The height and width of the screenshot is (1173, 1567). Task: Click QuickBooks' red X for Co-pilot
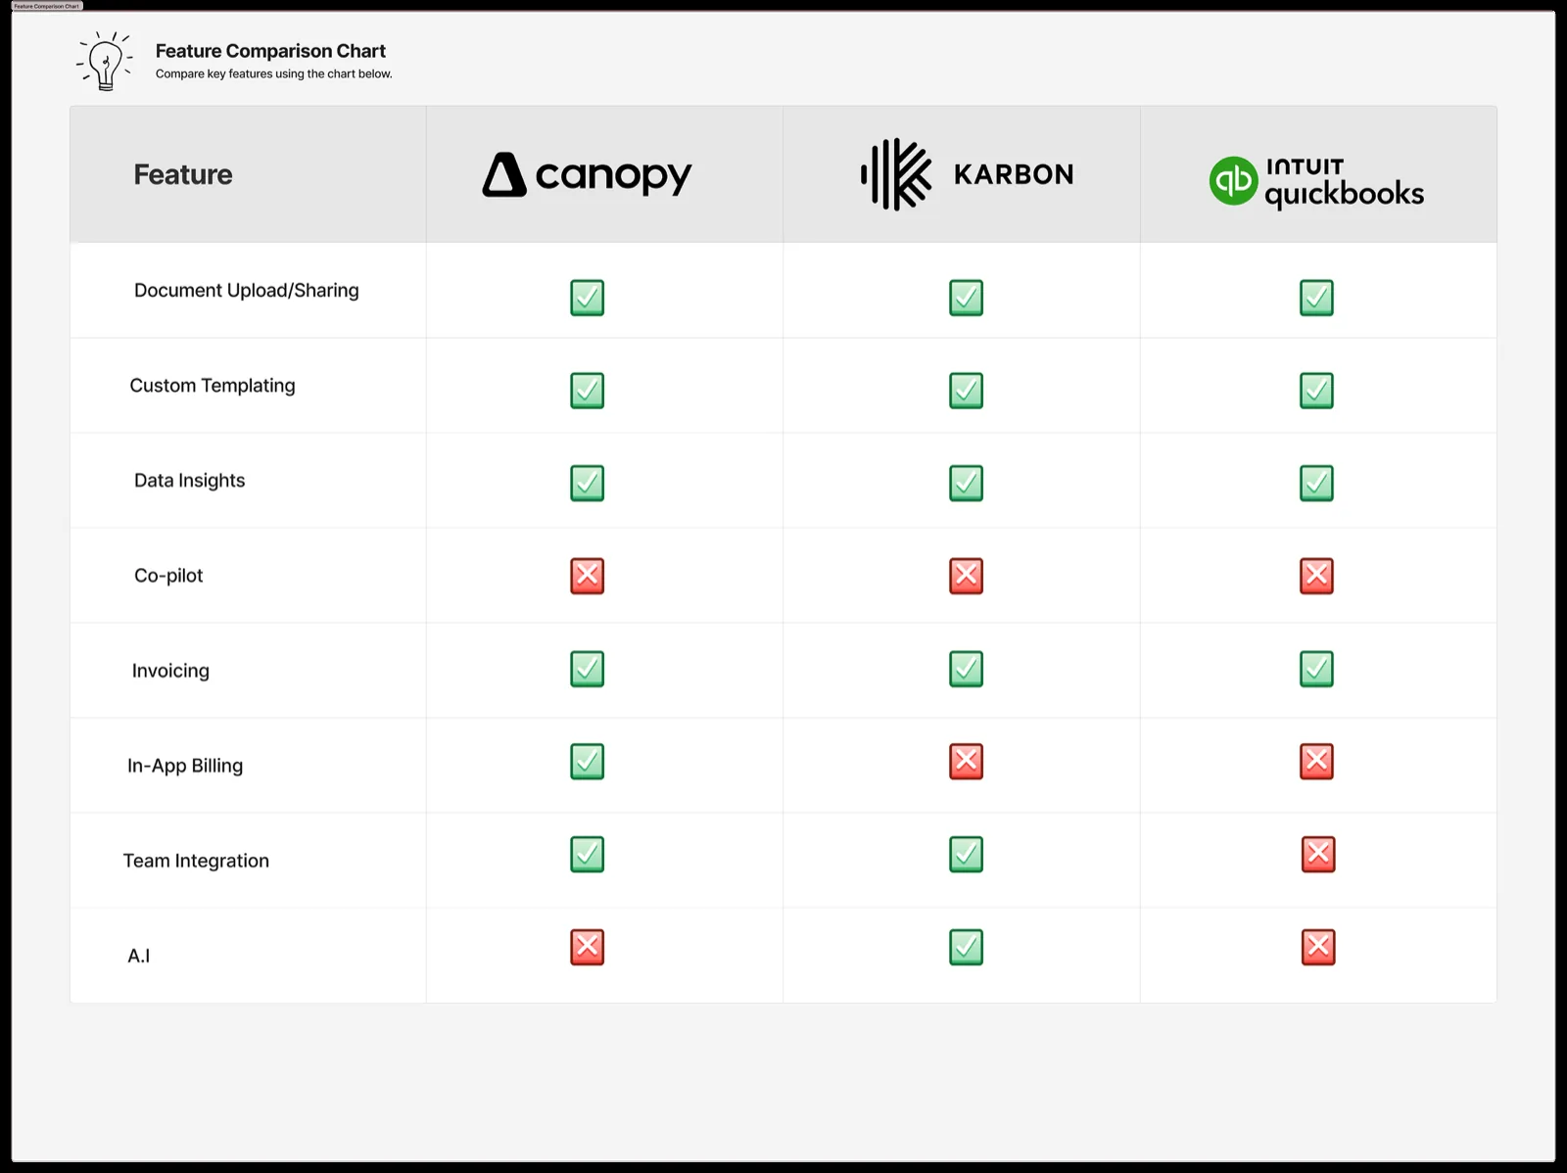coord(1316,576)
